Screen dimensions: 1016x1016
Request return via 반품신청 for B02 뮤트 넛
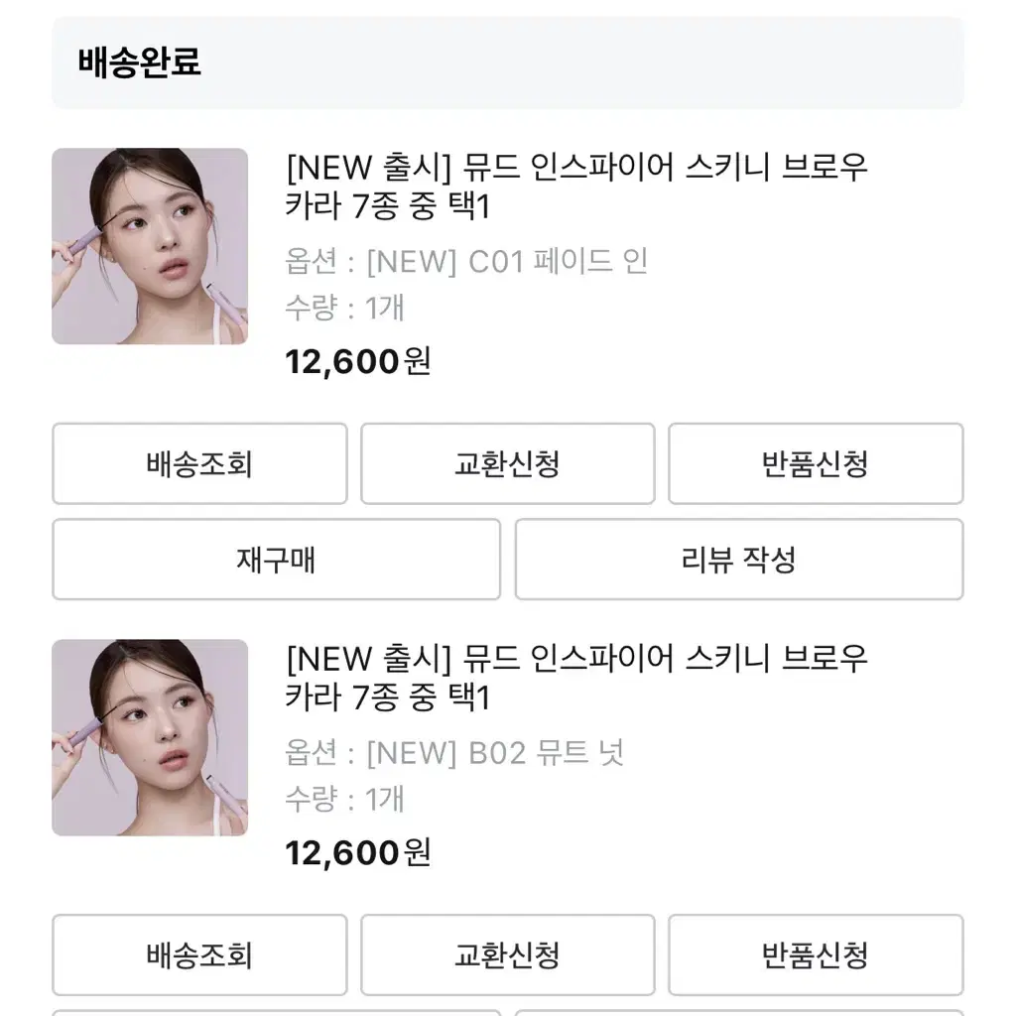point(816,955)
